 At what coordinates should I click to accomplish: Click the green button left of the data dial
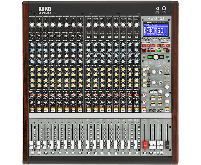pyautogui.click(x=150, y=57)
